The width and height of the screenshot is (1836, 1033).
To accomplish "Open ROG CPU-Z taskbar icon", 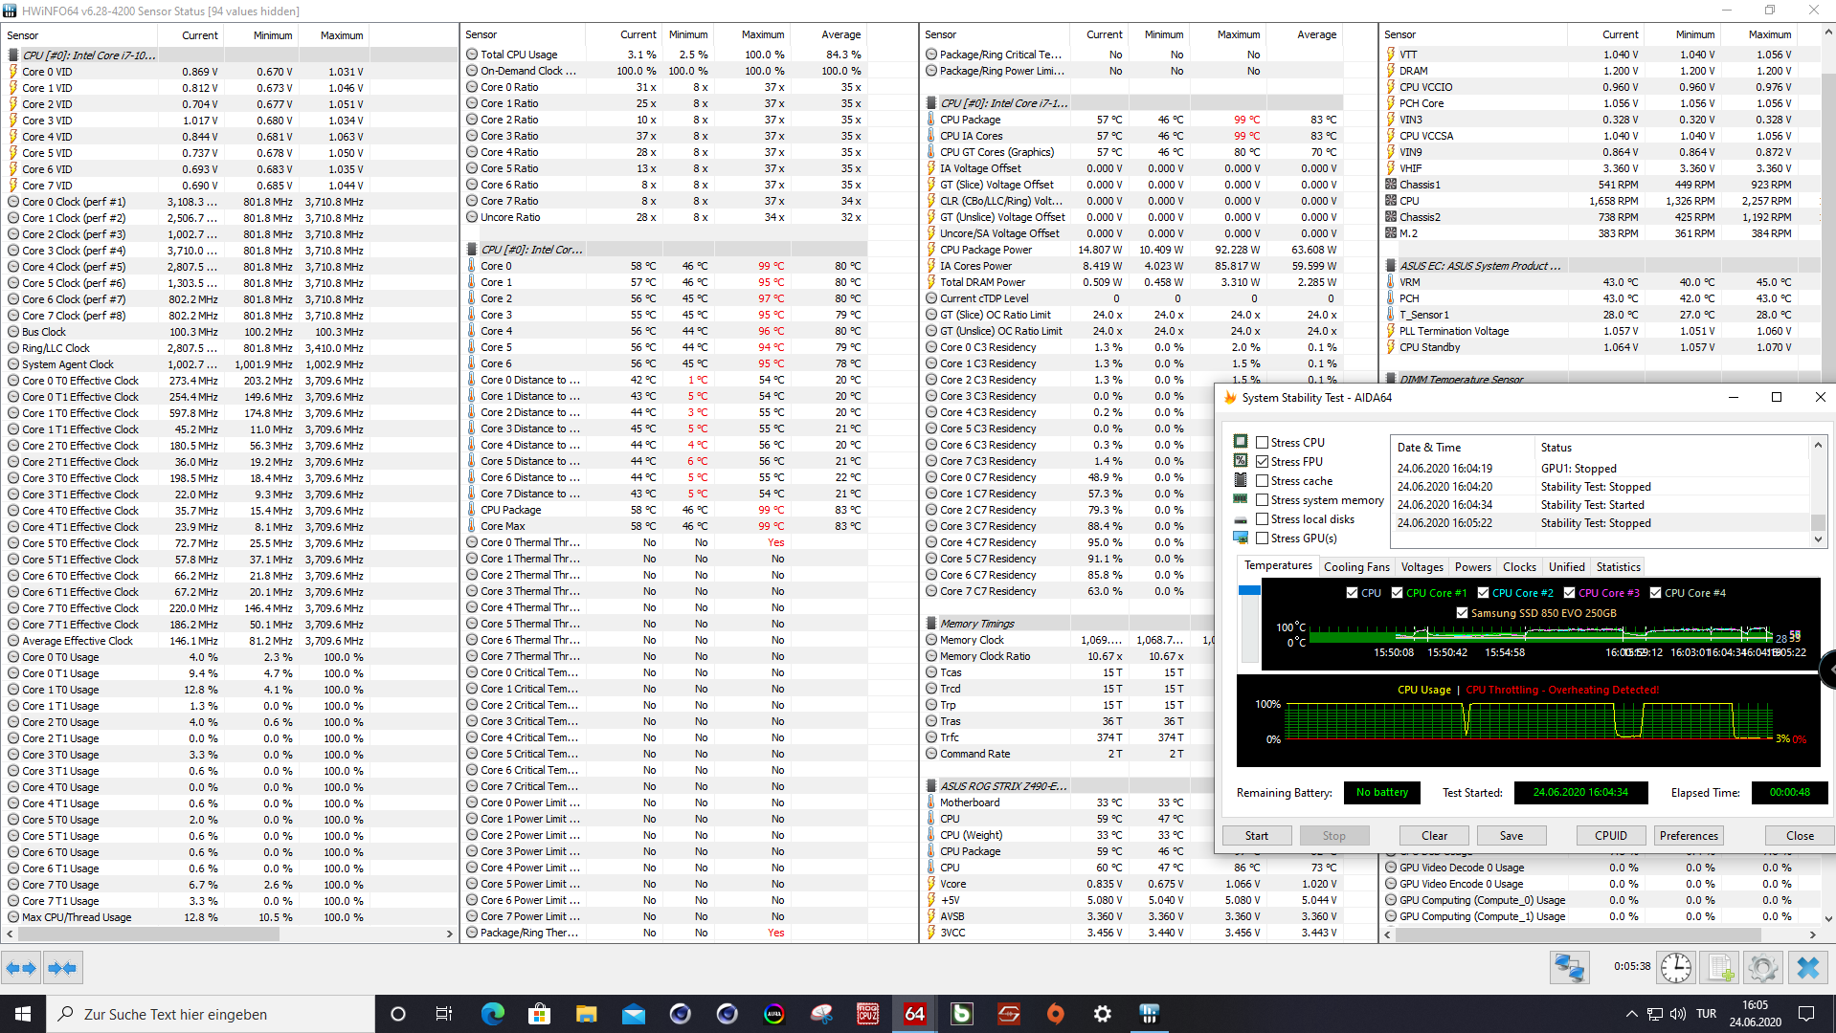I will click(868, 1014).
